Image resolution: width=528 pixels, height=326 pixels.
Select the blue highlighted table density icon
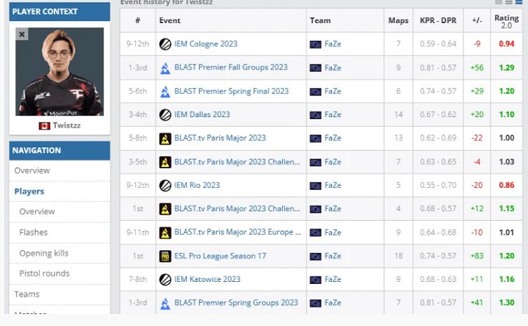coord(519,3)
